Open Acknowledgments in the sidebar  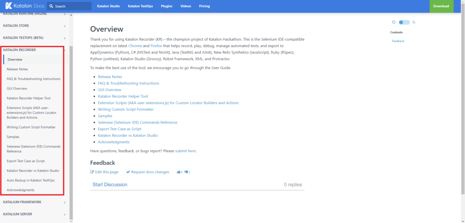point(20,190)
